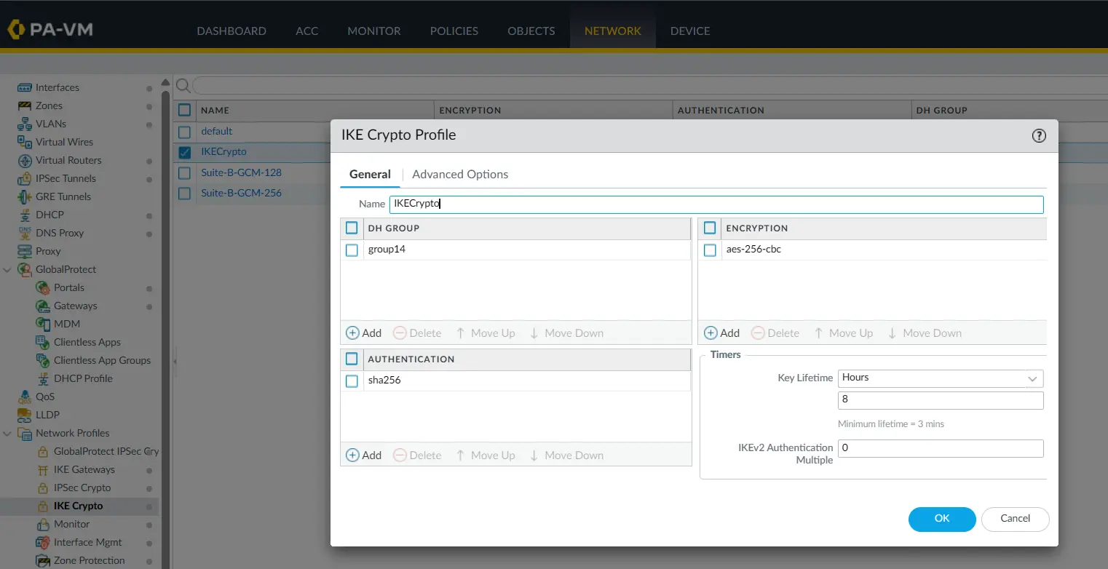Click the Proxy sidebar icon
The width and height of the screenshot is (1108, 569).
[25, 251]
